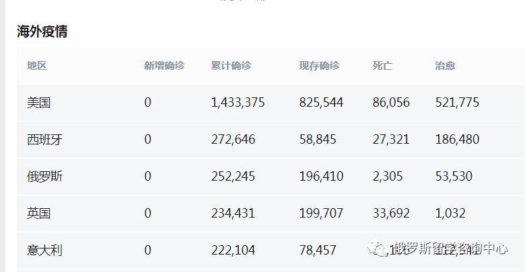
Task: Click the 死亡 column header
Action: [x=382, y=66]
